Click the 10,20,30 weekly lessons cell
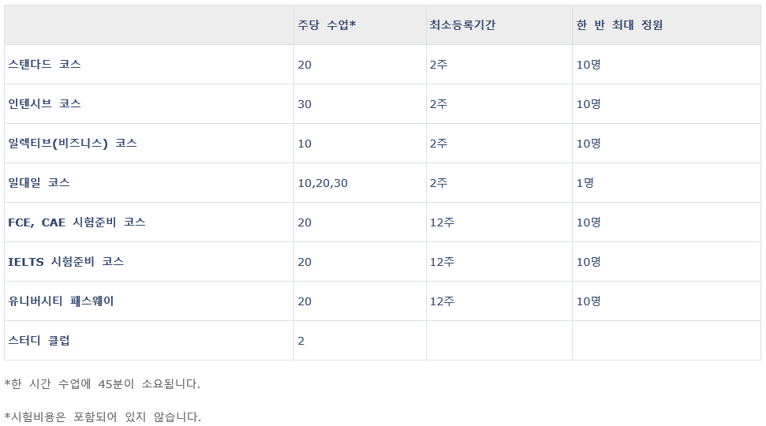The height and width of the screenshot is (426, 766). [x=323, y=183]
